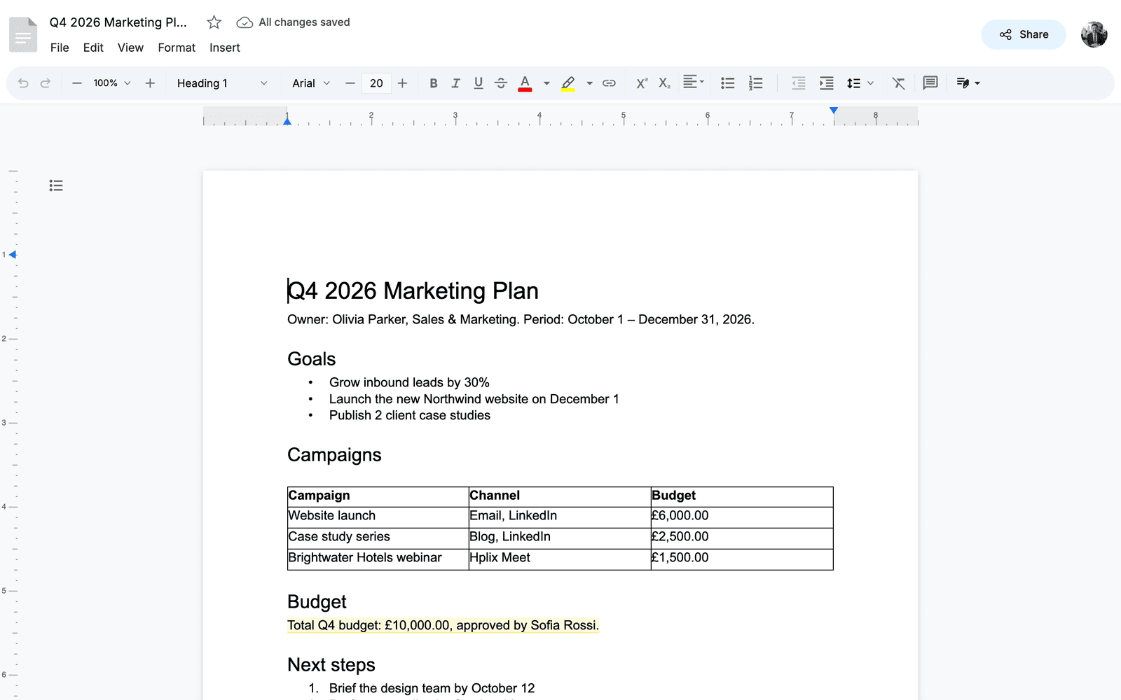
Task: Open the user profile avatar
Action: click(x=1094, y=34)
